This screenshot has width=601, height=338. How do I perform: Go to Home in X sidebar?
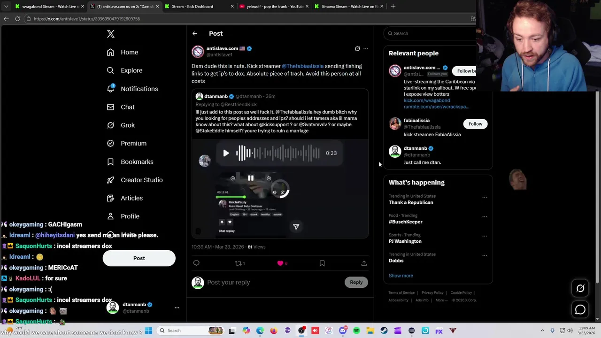[123, 52]
